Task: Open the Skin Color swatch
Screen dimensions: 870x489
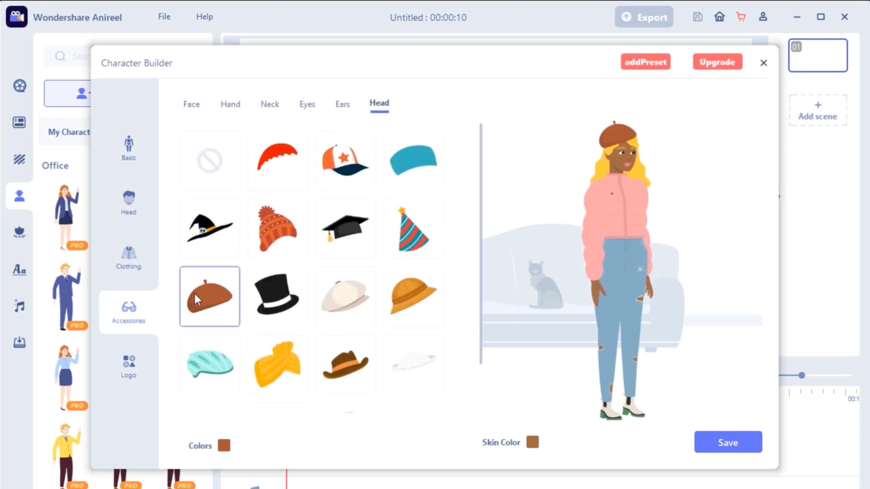Action: point(532,442)
